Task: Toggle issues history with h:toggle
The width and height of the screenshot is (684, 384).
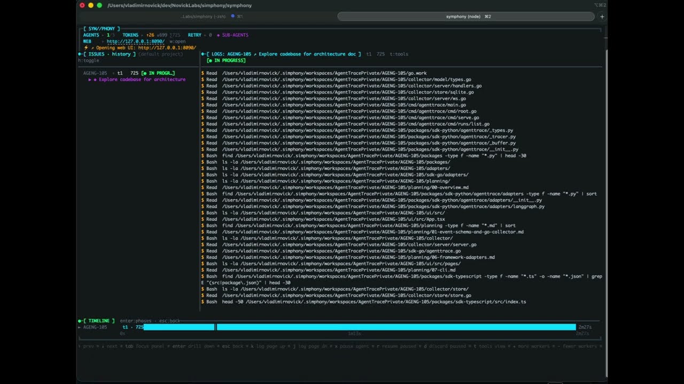Action: pos(88,60)
